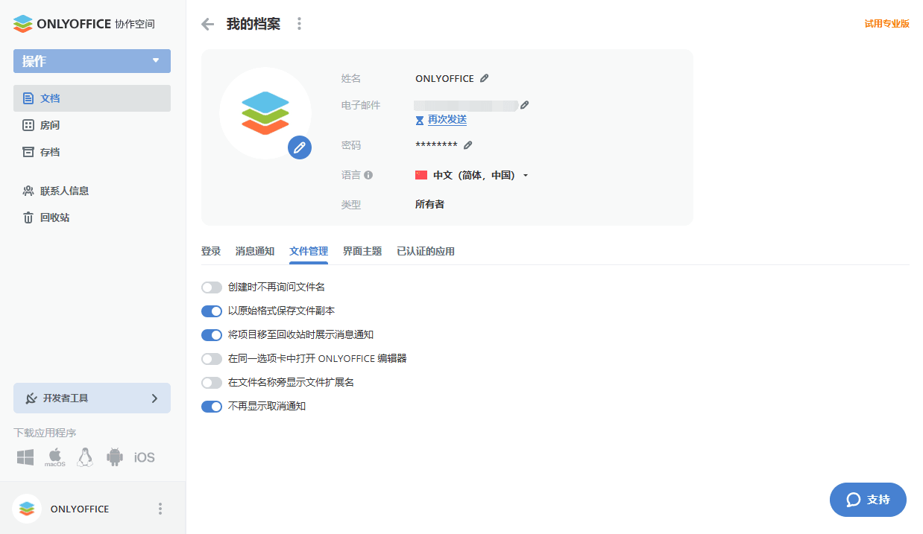Open the three-dot menu beside 我的档案
Screen dimensions: 923x534
pyautogui.click(x=299, y=24)
